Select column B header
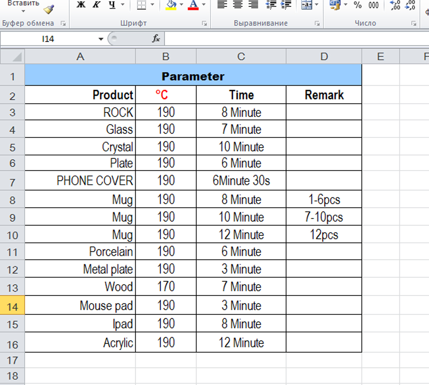 166,57
